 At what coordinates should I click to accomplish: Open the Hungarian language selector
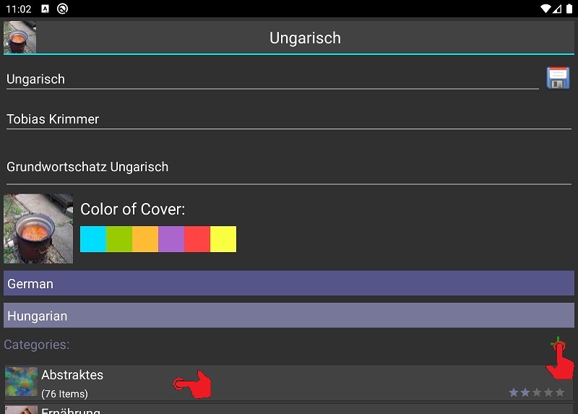[289, 316]
